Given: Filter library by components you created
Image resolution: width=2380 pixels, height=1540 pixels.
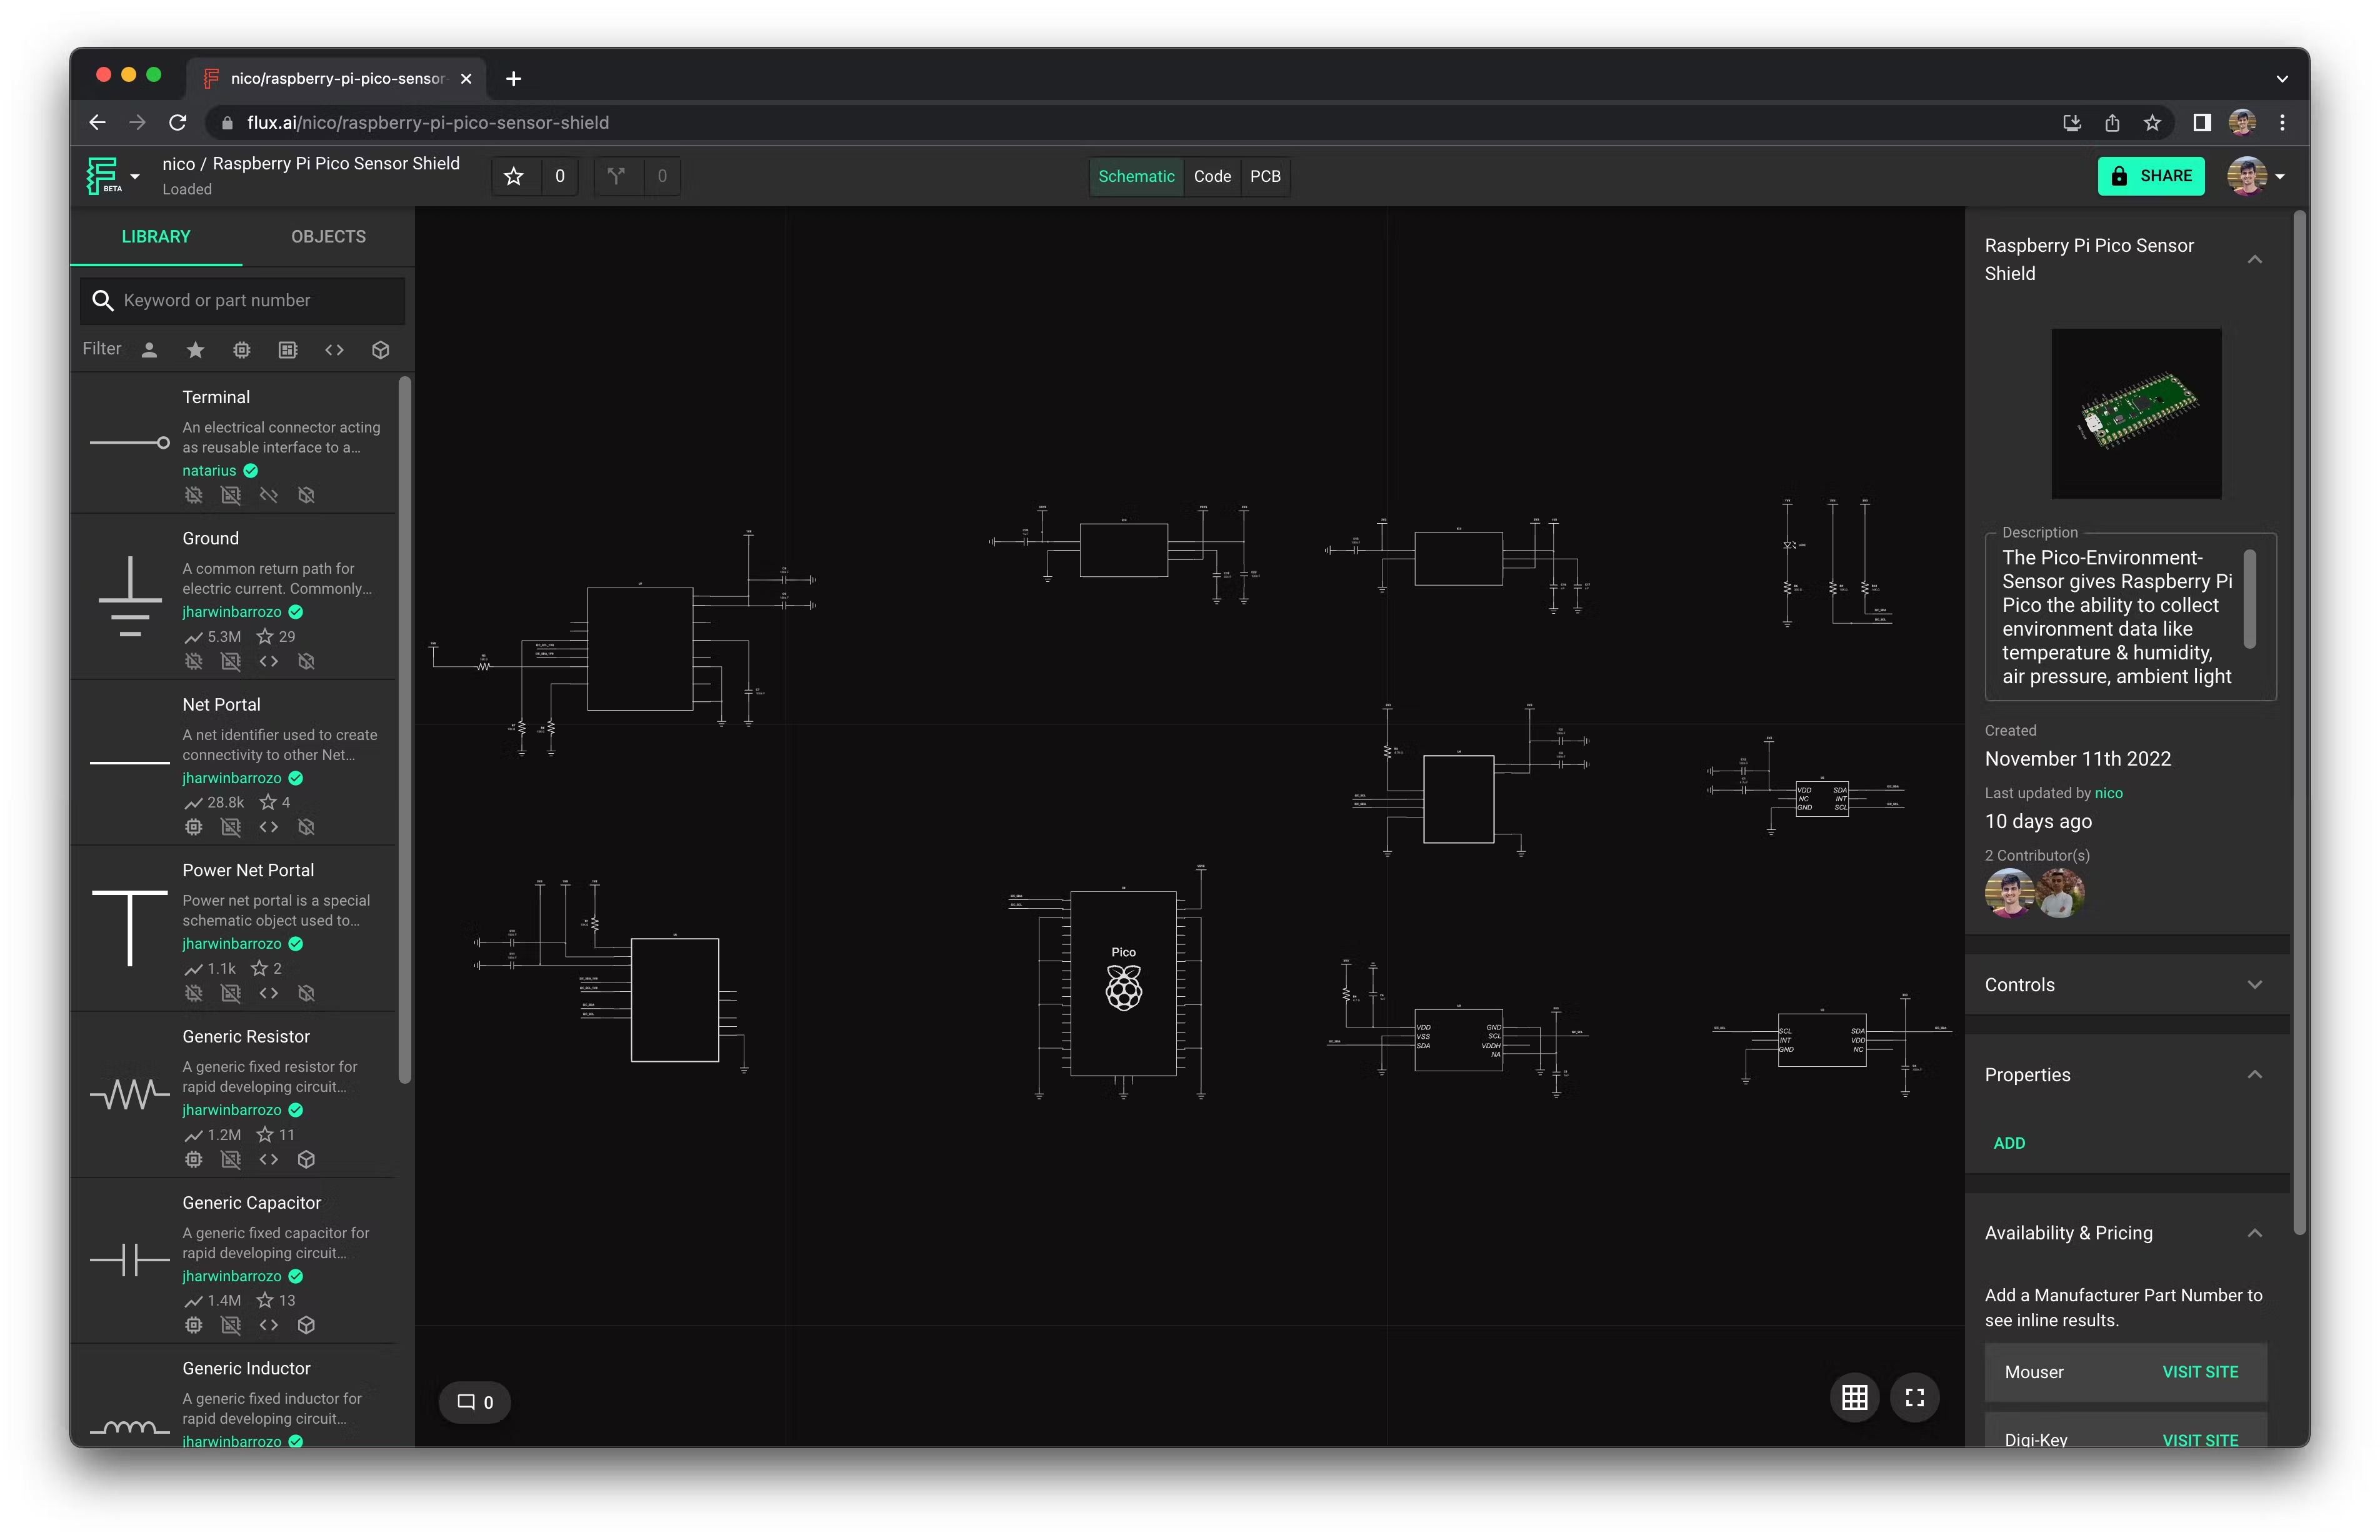Looking at the screenshot, I should click(149, 349).
